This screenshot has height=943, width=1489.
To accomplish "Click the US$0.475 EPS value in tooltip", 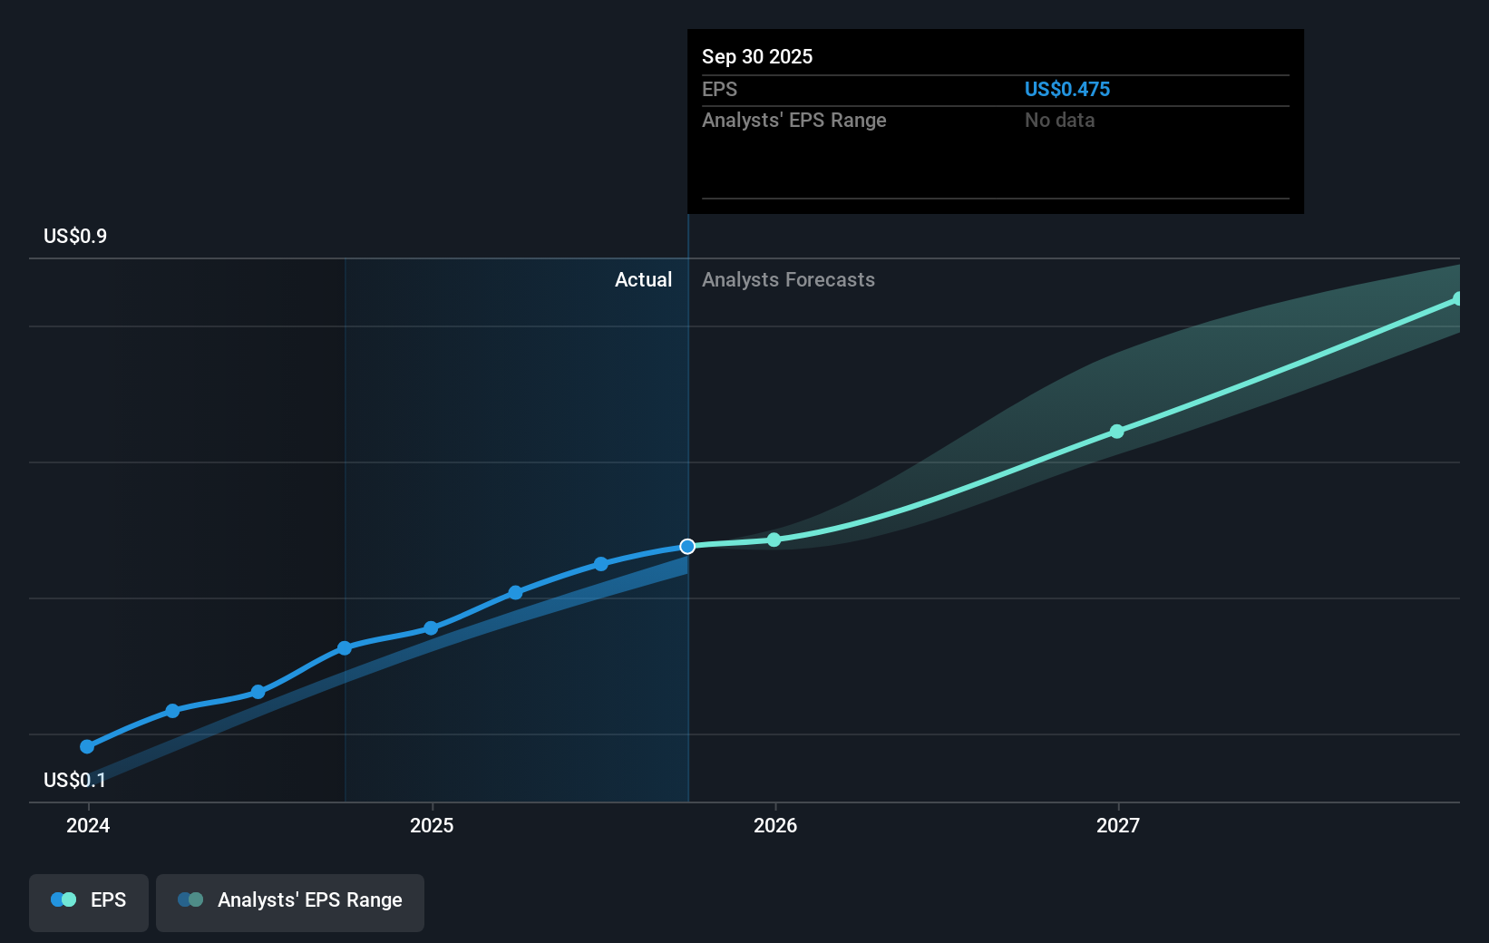I will tap(1067, 89).
